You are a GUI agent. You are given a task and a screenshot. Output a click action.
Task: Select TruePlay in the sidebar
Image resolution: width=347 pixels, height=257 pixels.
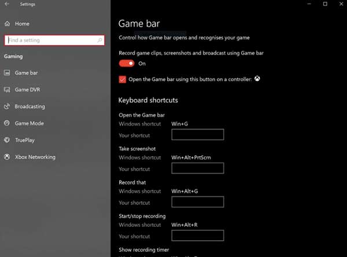pyautogui.click(x=24, y=140)
